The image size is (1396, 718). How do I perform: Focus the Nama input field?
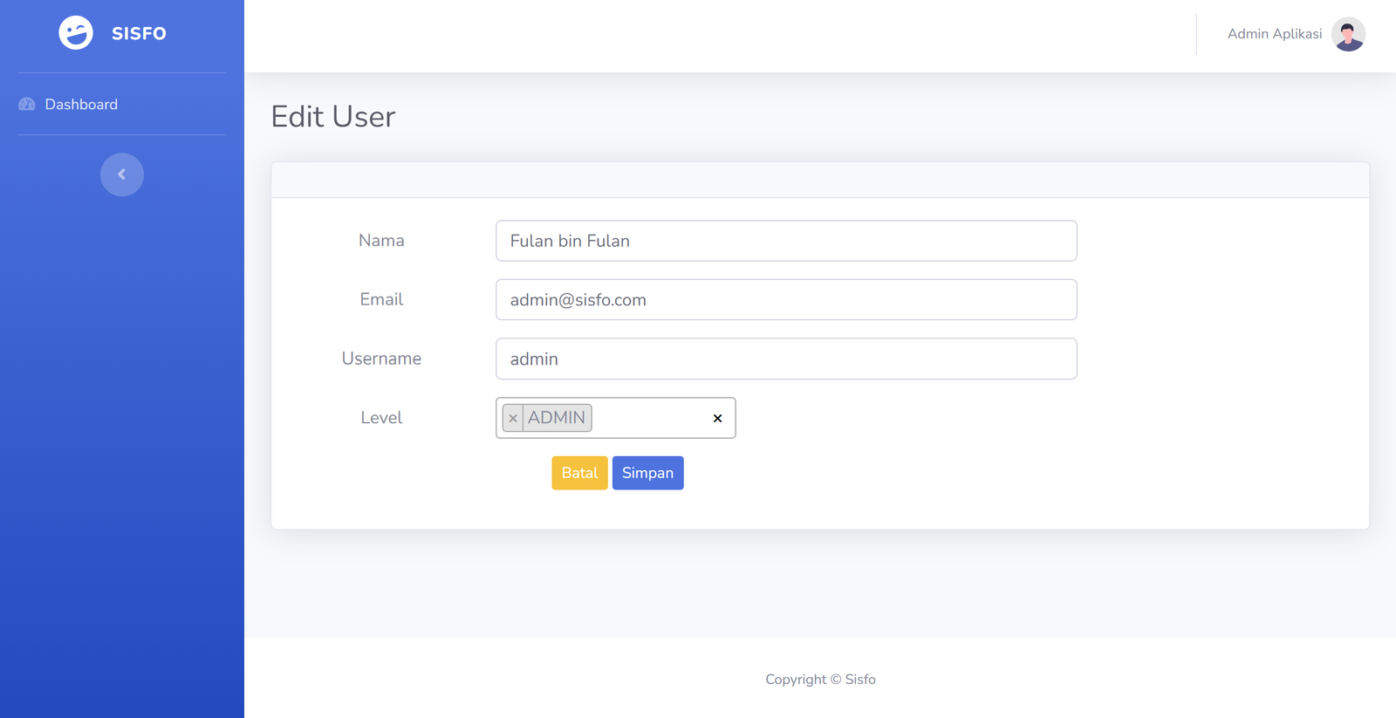(786, 241)
